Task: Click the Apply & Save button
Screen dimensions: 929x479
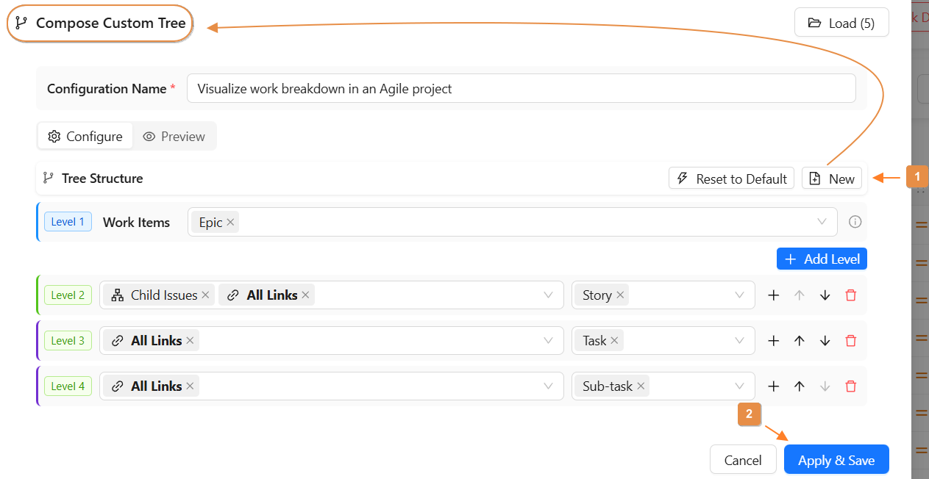Action: pos(836,461)
